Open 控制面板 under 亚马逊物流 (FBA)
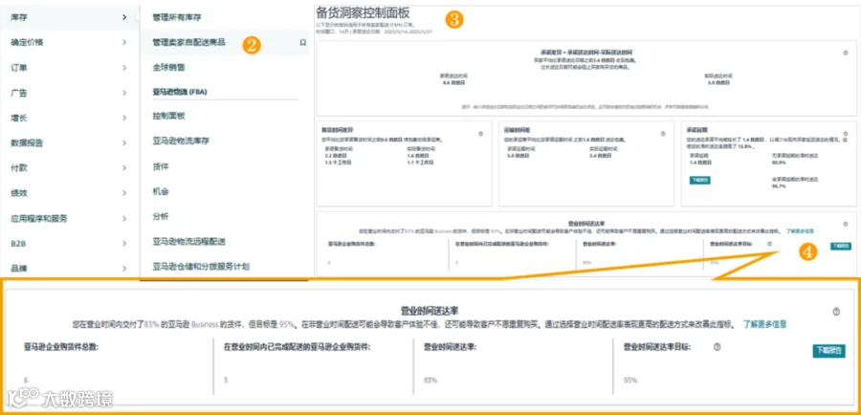The width and height of the screenshot is (861, 415). (x=168, y=117)
